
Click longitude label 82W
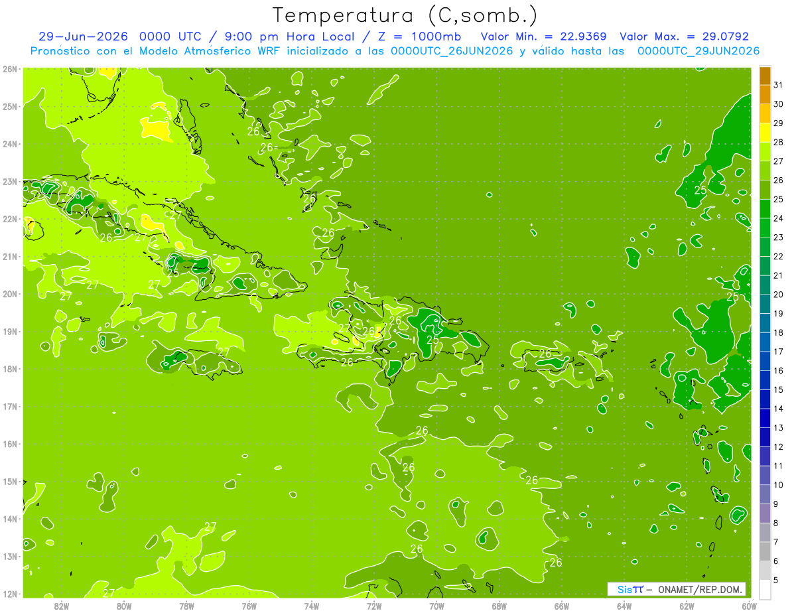[x=62, y=606]
